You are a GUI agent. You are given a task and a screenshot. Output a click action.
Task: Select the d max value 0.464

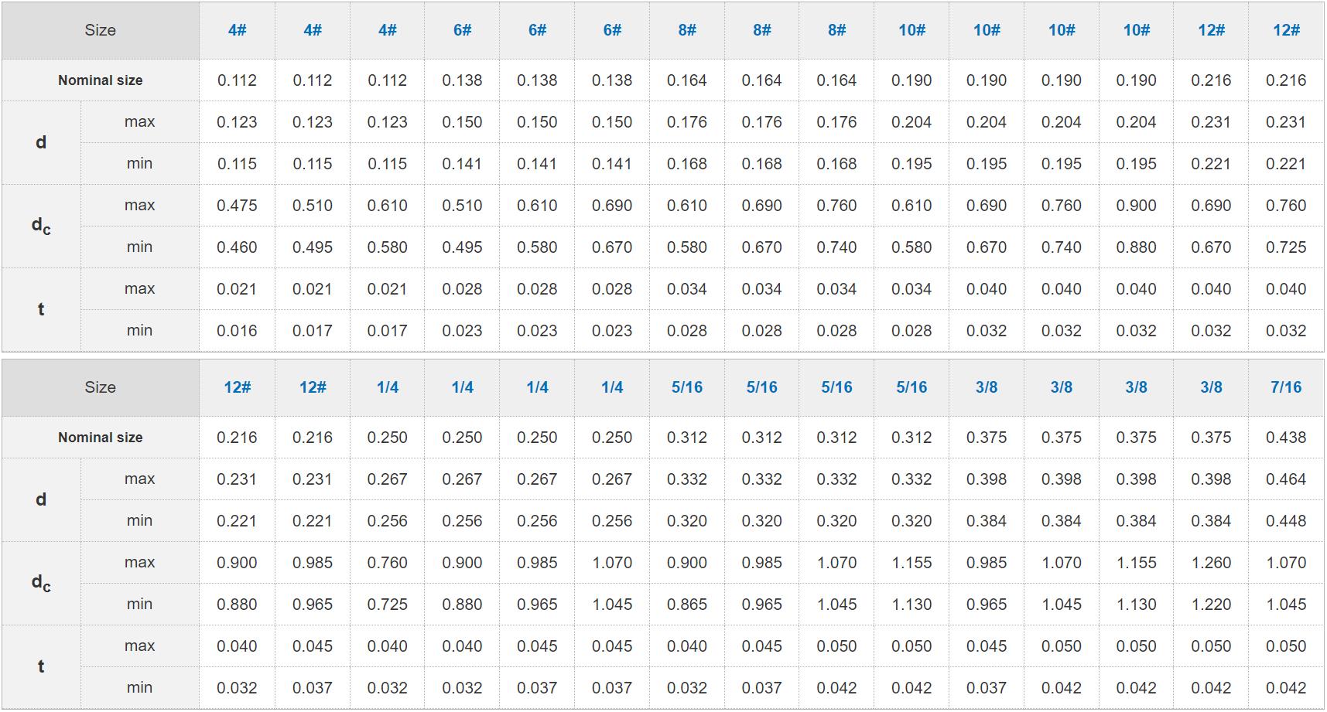[x=1285, y=479]
